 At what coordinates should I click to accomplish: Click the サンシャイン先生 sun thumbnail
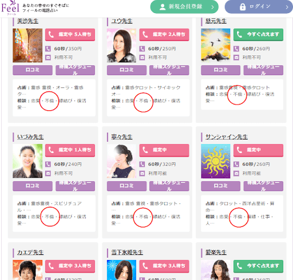tap(216, 161)
